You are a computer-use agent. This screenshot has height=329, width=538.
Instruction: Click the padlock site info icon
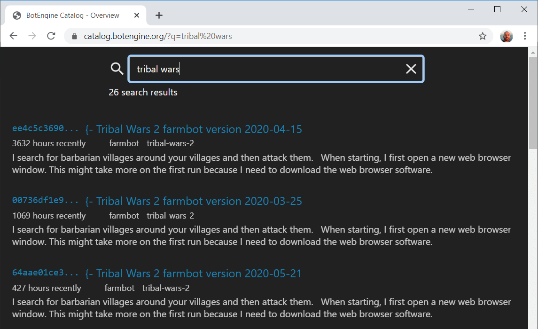pos(74,36)
